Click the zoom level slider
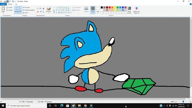This screenshot has height=108, width=192. [183, 102]
